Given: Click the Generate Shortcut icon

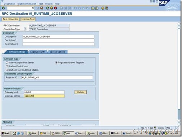Looking at the screenshot, I should (x=97, y=8).
